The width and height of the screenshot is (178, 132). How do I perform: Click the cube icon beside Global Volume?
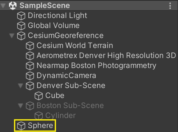(21, 26)
